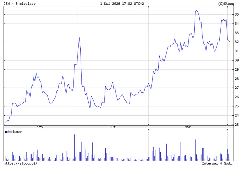Select the "Sty" month label
This screenshot has height=169, width=241.
40,127
